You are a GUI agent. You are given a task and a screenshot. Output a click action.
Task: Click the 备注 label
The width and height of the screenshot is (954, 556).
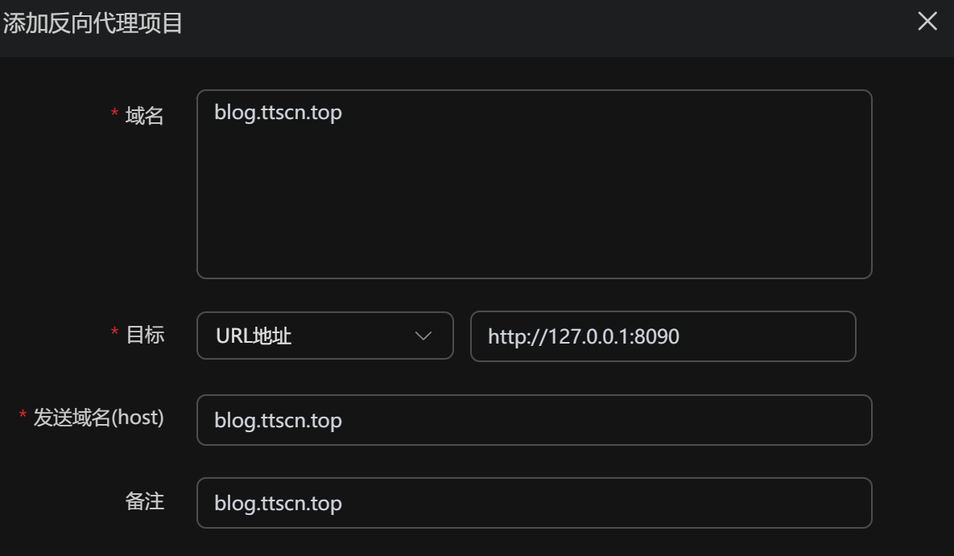145,501
